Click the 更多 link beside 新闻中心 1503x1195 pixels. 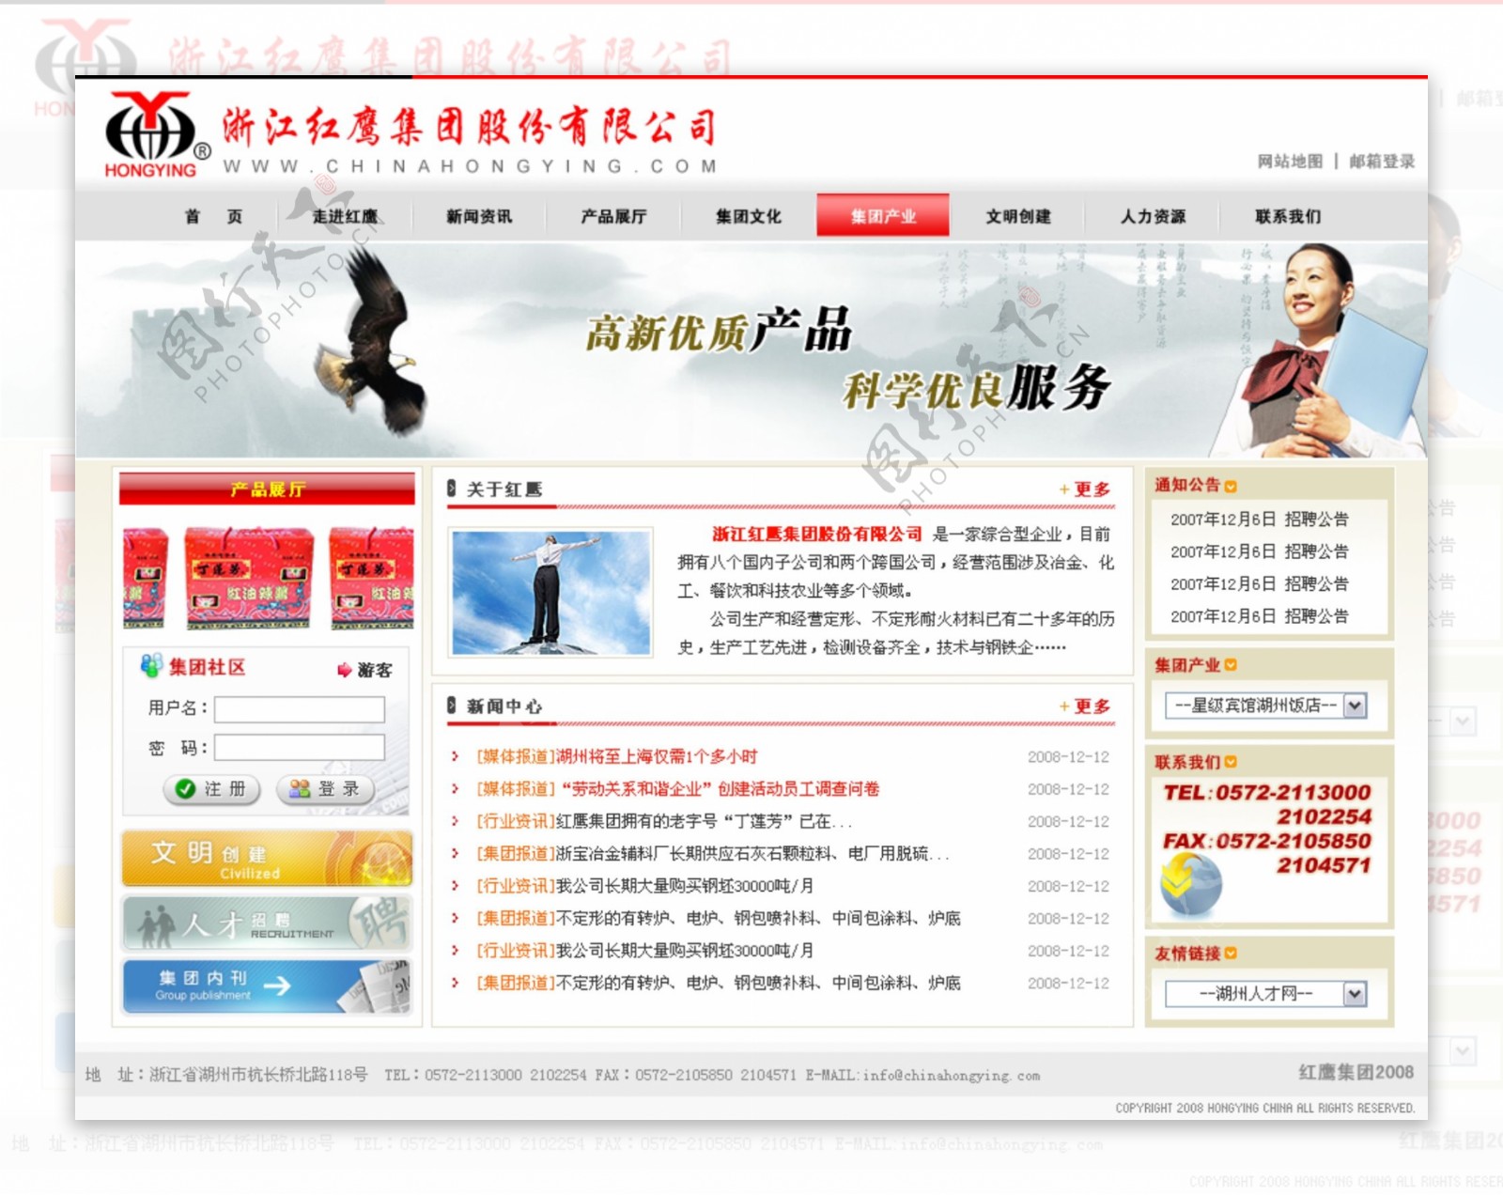(x=1085, y=706)
